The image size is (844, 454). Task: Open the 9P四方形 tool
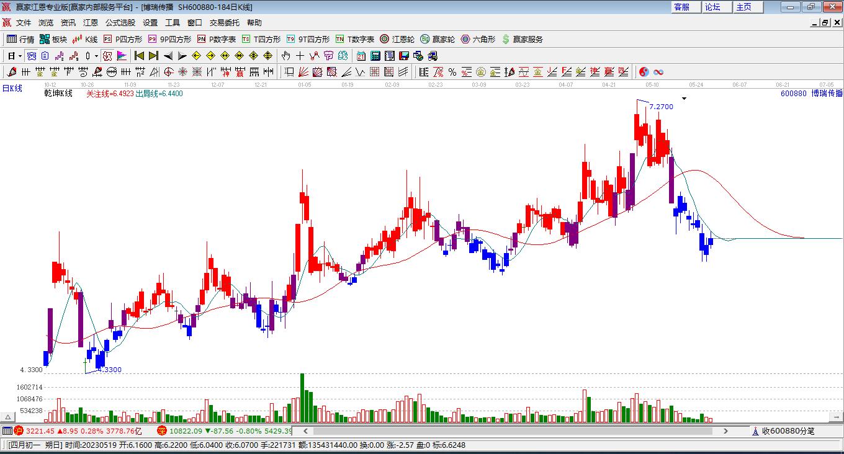pyautogui.click(x=169, y=39)
